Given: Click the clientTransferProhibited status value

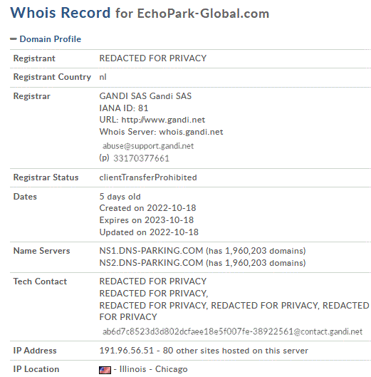Looking at the screenshot, I should (148, 177).
